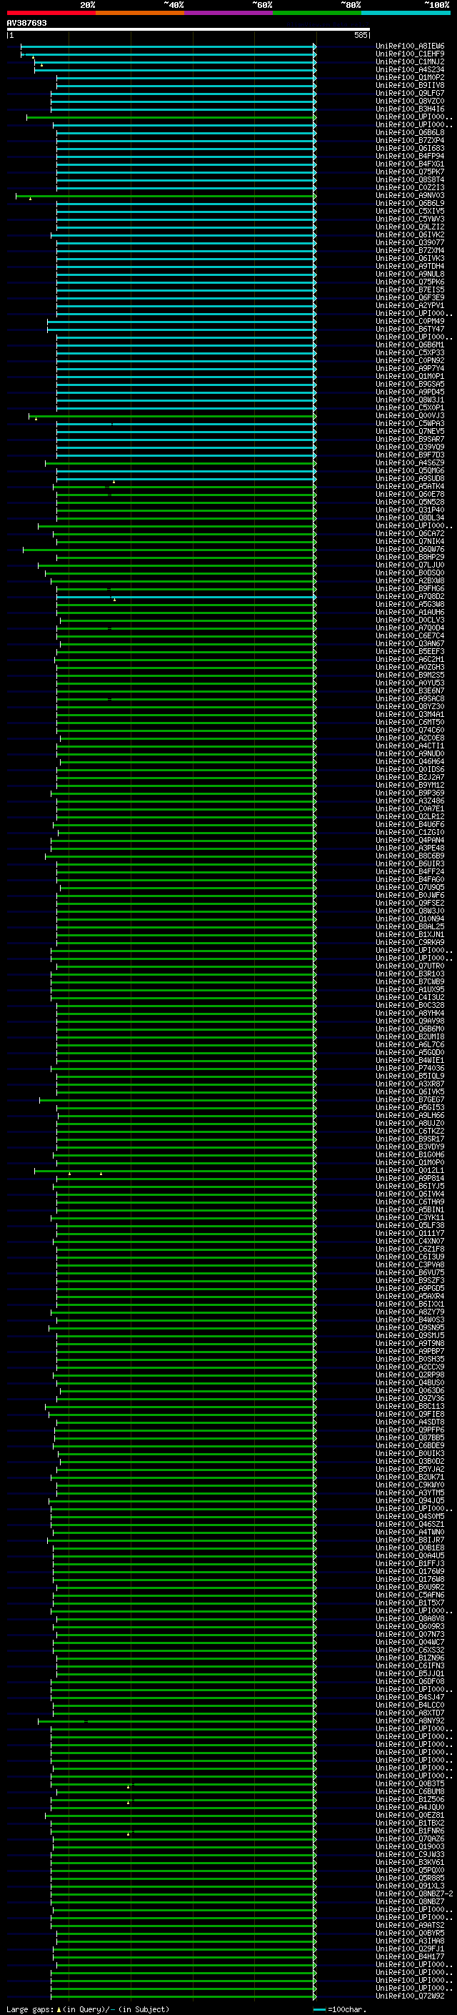Select the hit UniRef100_C5YWV3
457x2015 pixels.
(410, 219)
